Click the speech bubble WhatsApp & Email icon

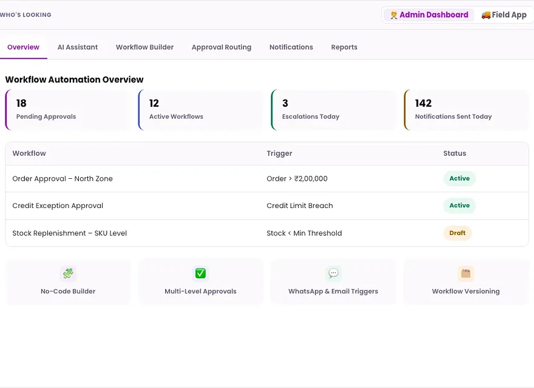[333, 273]
